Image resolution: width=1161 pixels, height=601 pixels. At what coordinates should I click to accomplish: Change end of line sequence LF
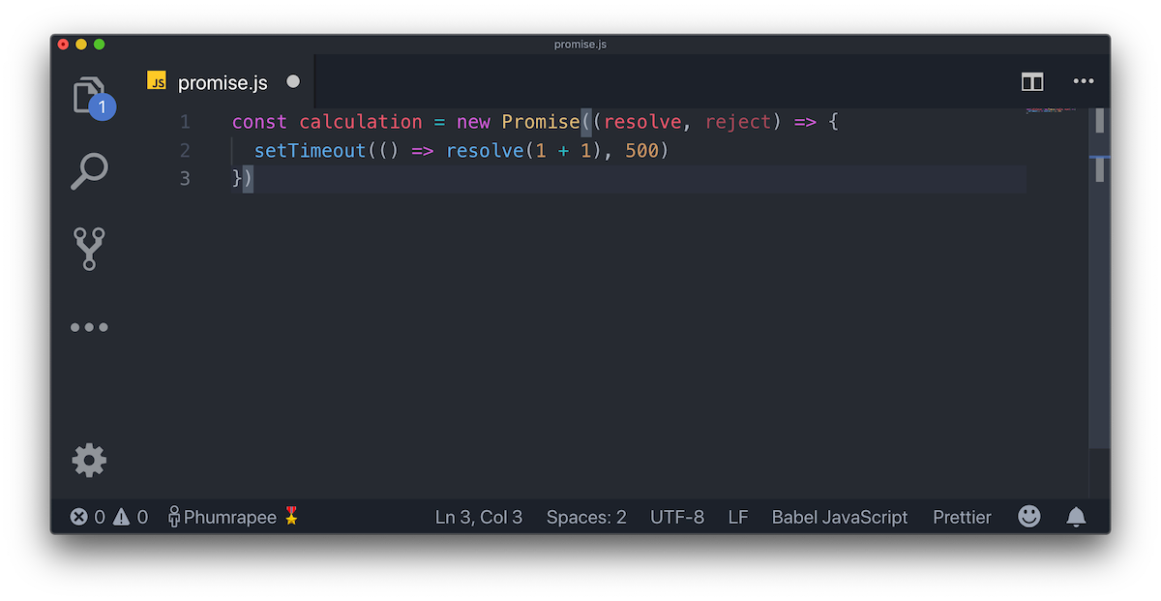tap(738, 517)
